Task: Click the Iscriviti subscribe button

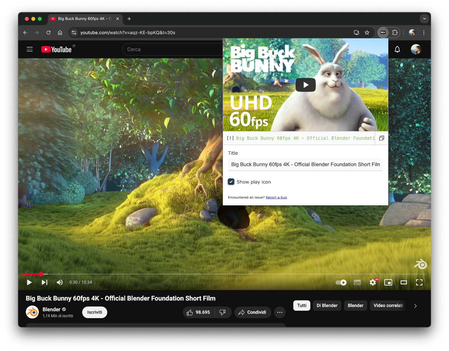Action: pyautogui.click(x=95, y=312)
